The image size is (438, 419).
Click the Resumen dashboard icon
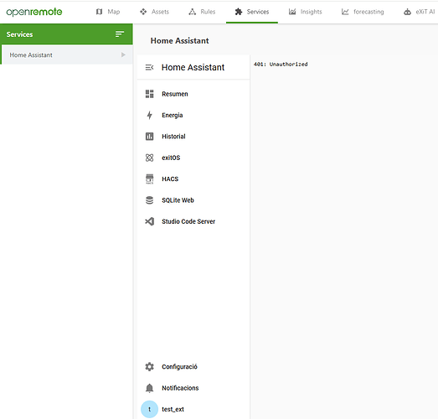pyautogui.click(x=149, y=94)
